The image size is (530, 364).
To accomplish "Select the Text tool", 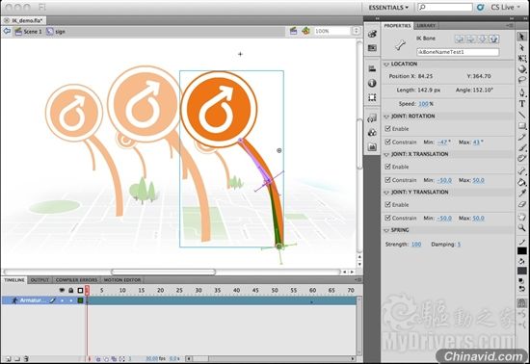I will [522, 104].
